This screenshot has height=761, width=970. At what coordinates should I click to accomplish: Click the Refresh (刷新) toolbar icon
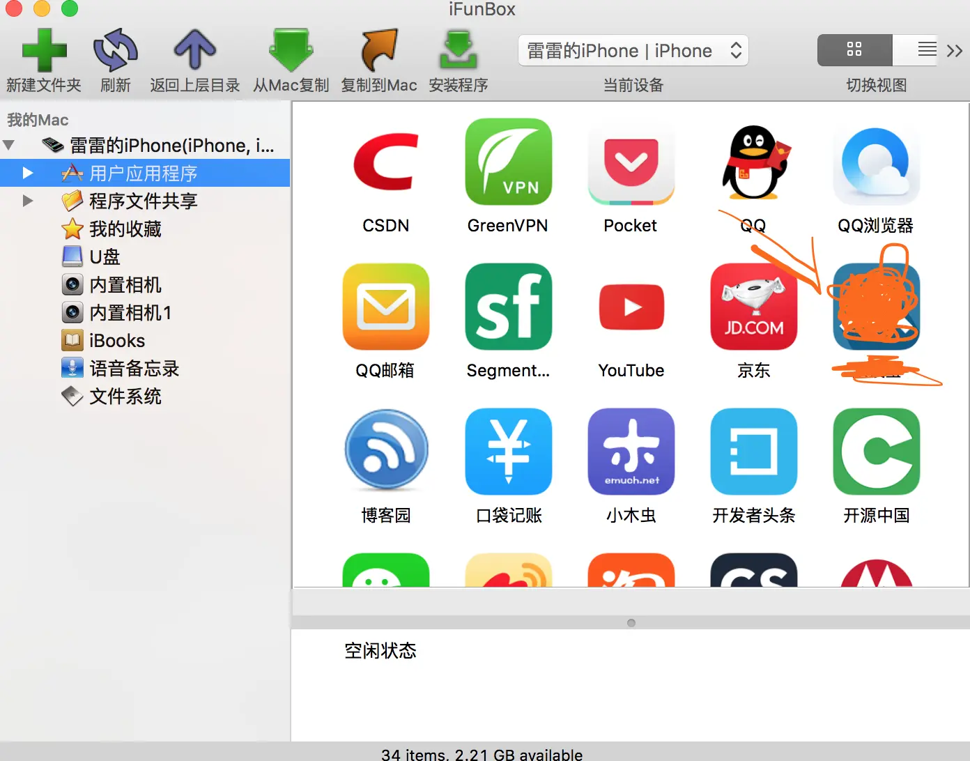point(115,50)
